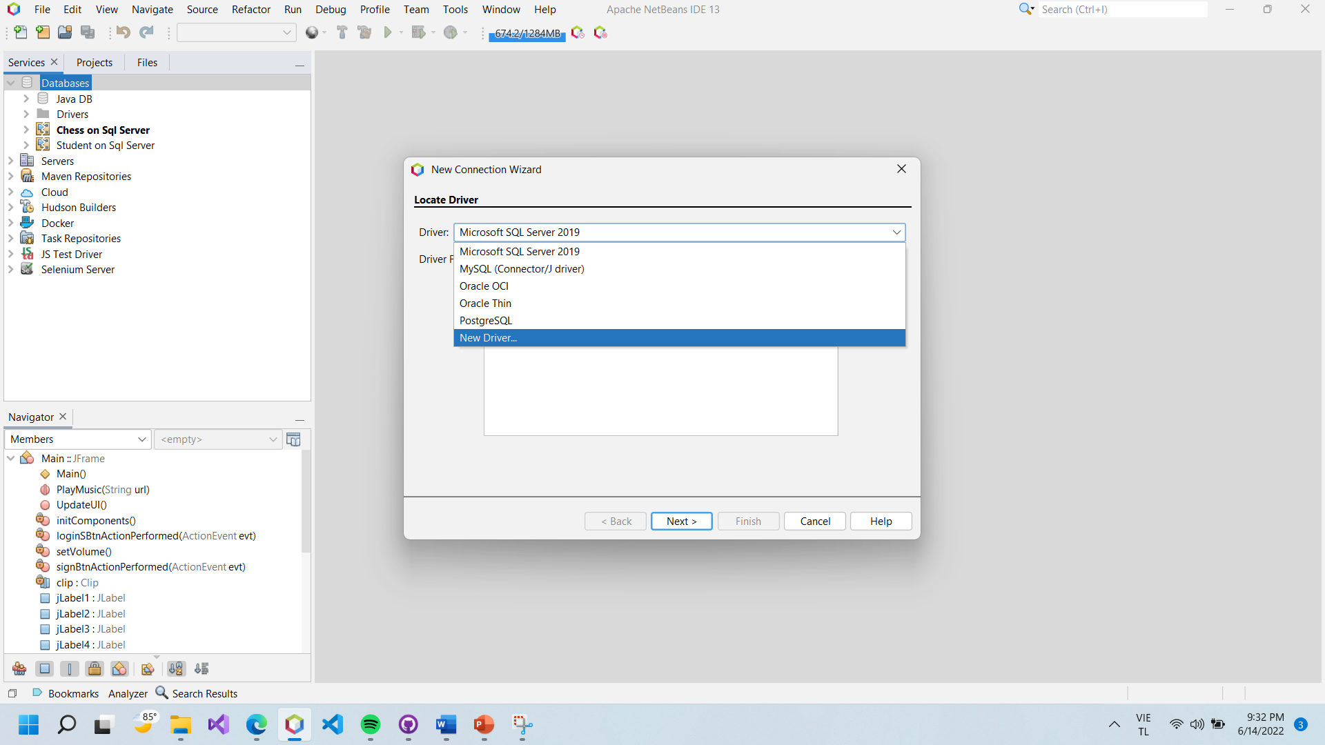Screen dimensions: 1325x745
Task: Select the Docker node icon
Action: (27, 223)
